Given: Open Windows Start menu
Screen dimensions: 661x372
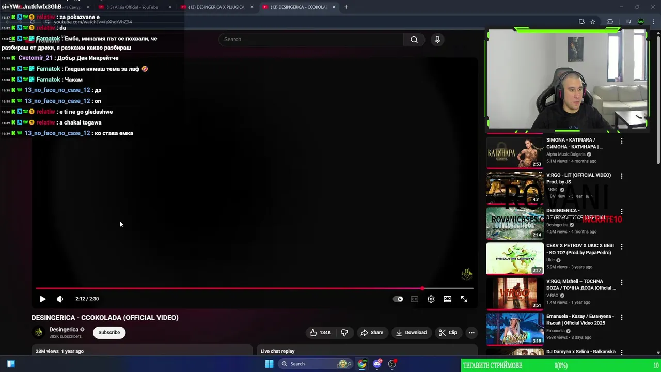Looking at the screenshot, I should pos(269,364).
